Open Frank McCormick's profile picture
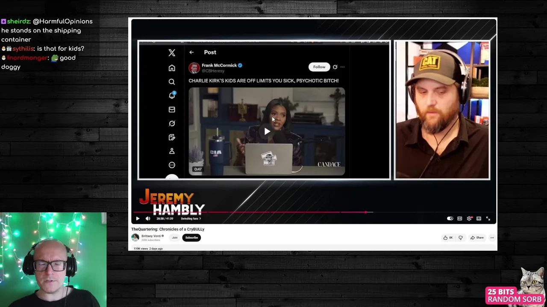 pyautogui.click(x=194, y=68)
